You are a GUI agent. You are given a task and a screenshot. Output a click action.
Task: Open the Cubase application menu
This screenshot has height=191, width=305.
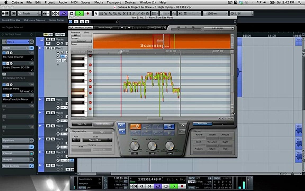pyautogui.click(x=17, y=2)
